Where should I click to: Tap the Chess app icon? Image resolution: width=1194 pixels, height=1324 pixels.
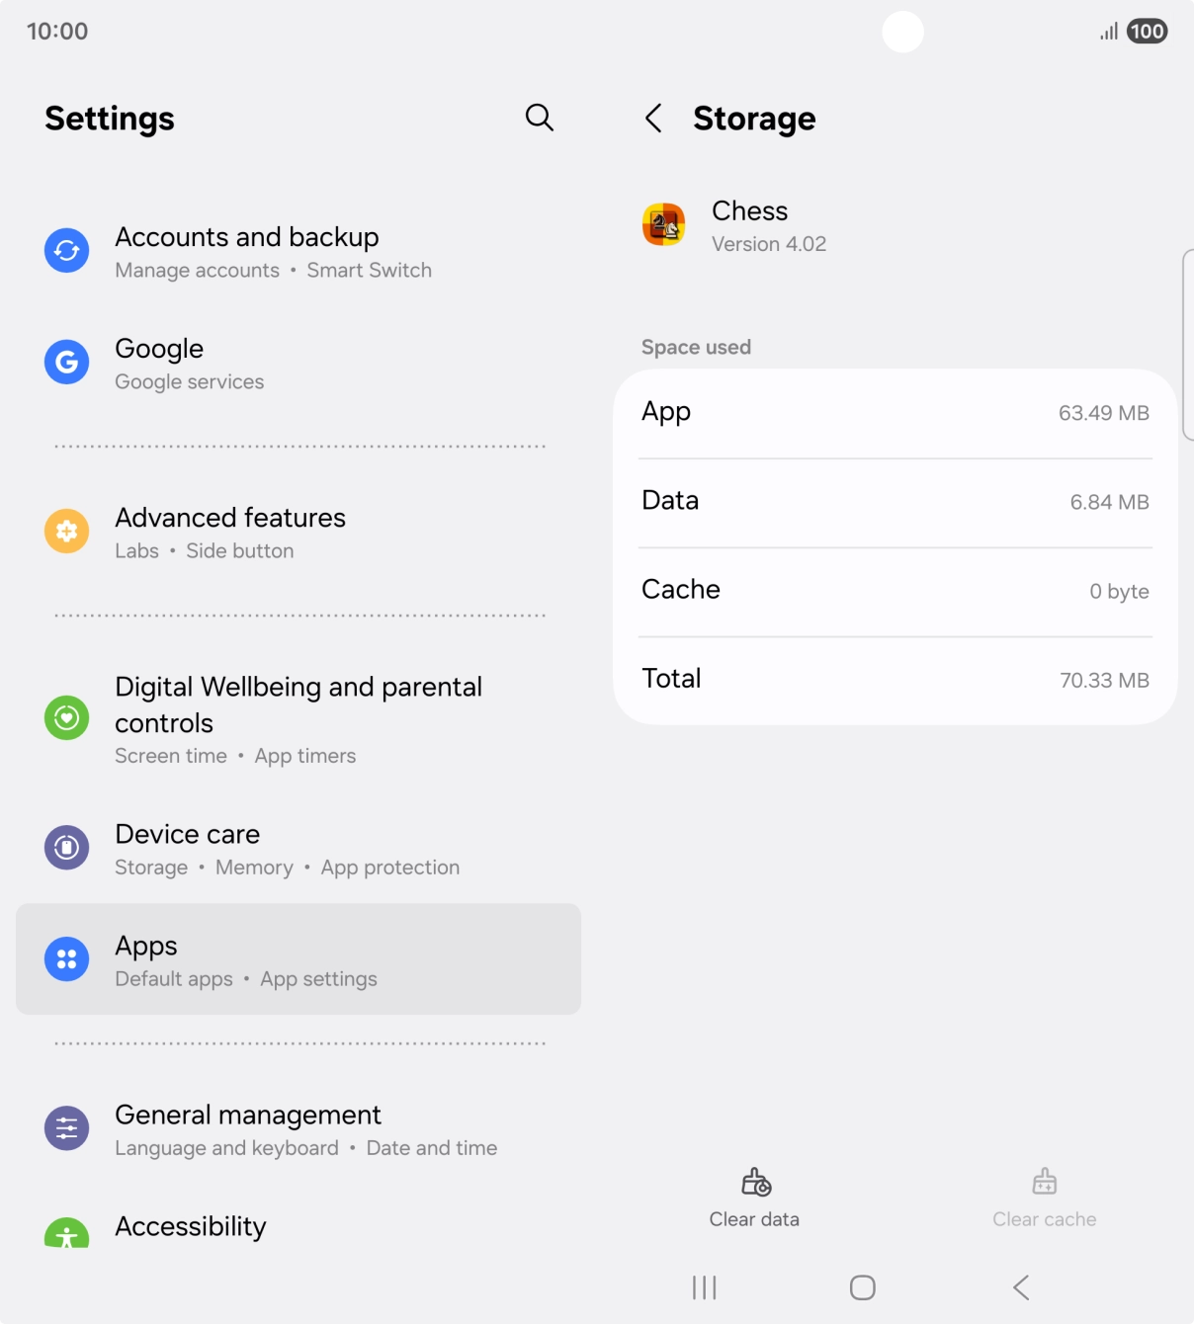[x=664, y=224]
